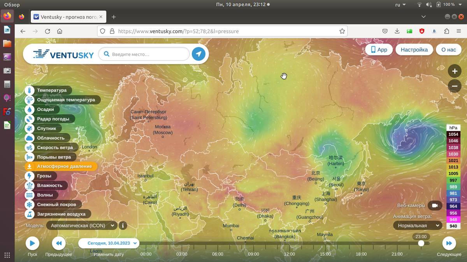Reload the page
The width and height of the screenshot is (467, 262).
(47, 31)
